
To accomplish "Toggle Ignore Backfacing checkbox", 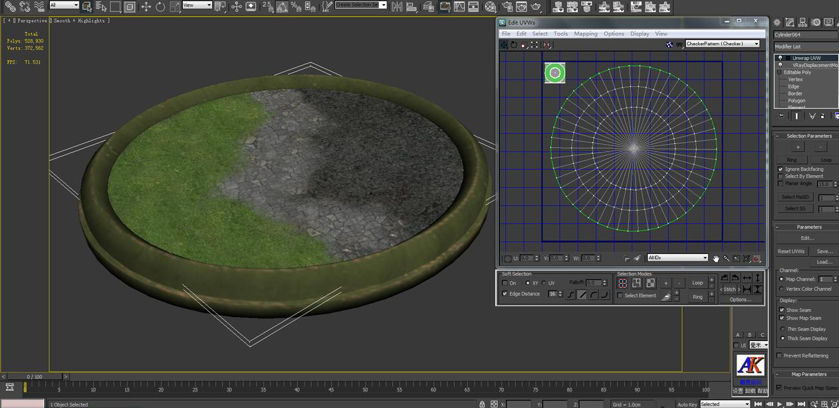I will (x=780, y=169).
